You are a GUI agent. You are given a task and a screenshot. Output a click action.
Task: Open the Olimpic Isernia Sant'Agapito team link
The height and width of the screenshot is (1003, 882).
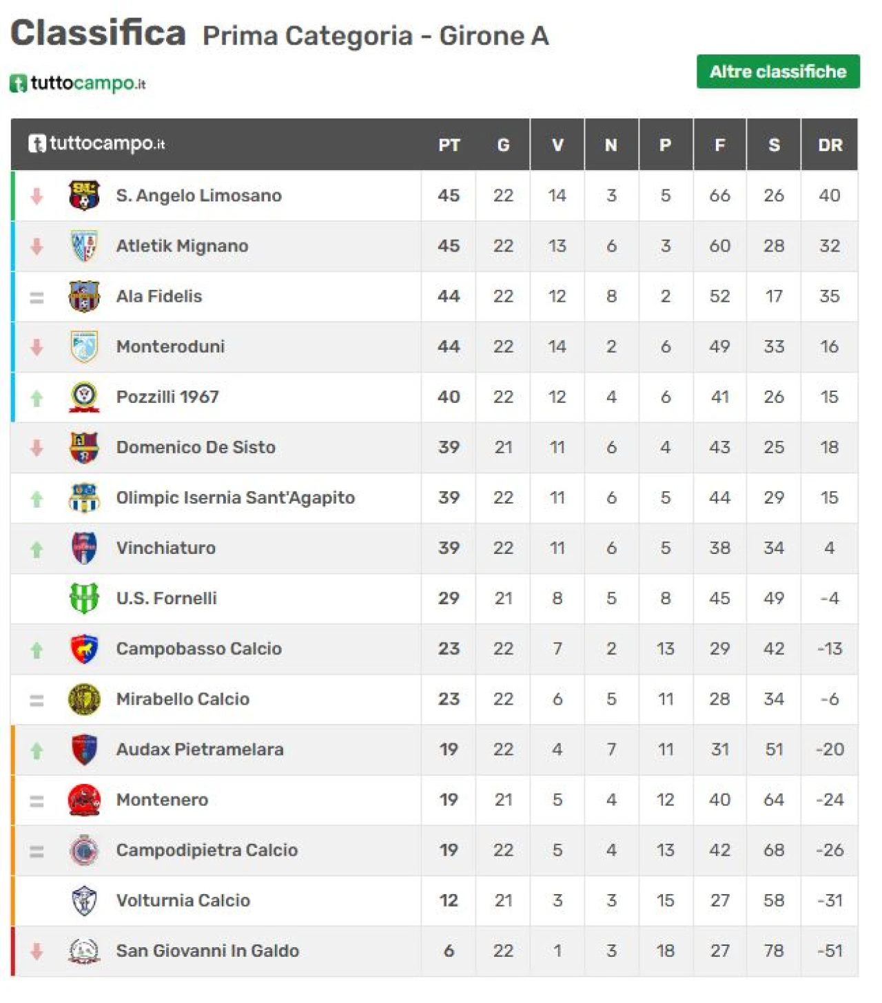pyautogui.click(x=236, y=497)
